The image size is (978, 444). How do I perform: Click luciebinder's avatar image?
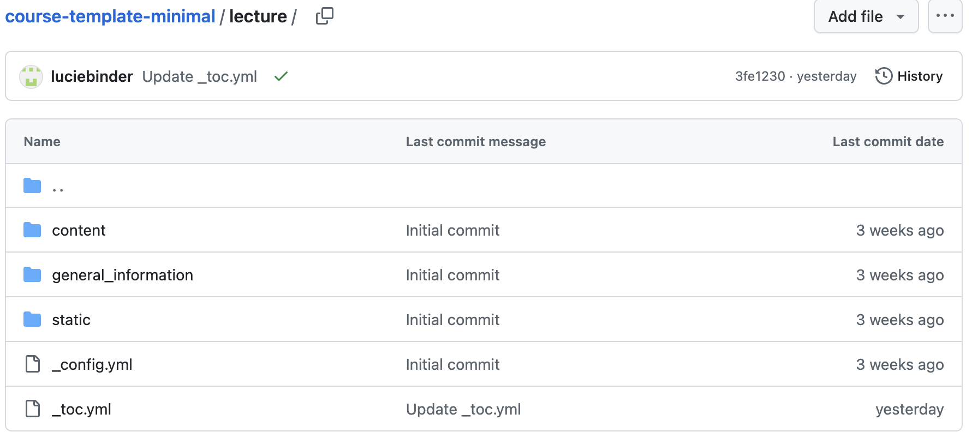31,76
